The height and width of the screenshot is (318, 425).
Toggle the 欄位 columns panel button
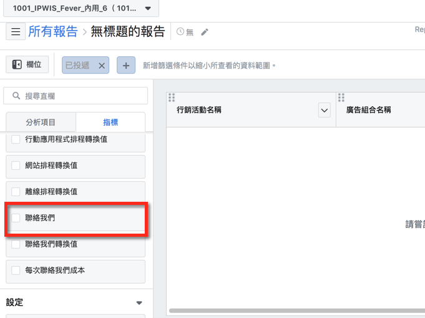(x=27, y=64)
